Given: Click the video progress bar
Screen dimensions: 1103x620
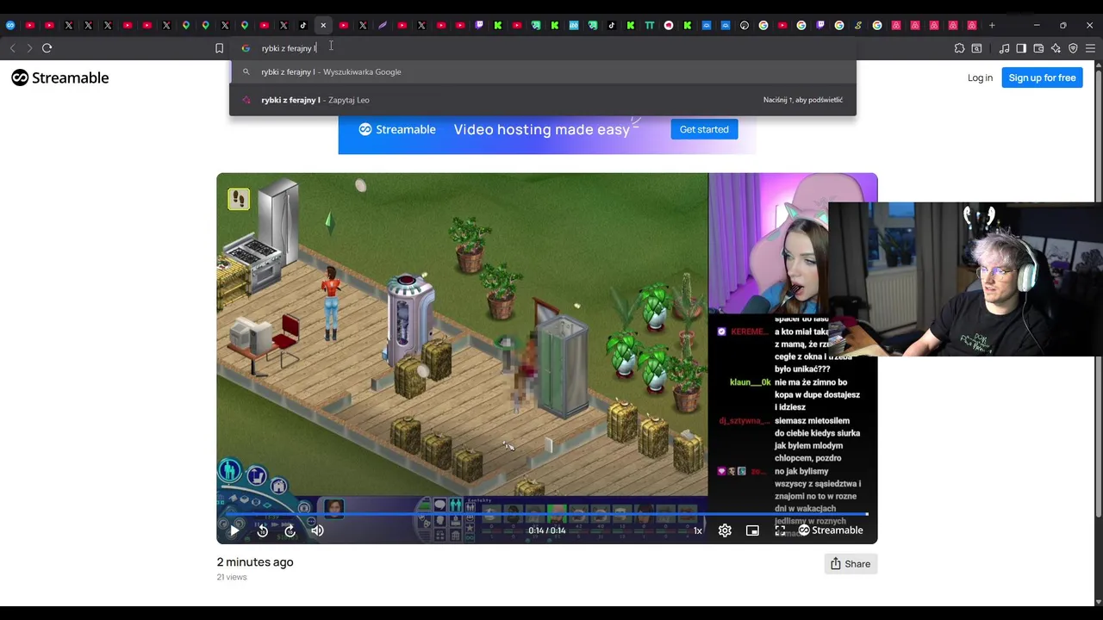Looking at the screenshot, I should 546,515.
